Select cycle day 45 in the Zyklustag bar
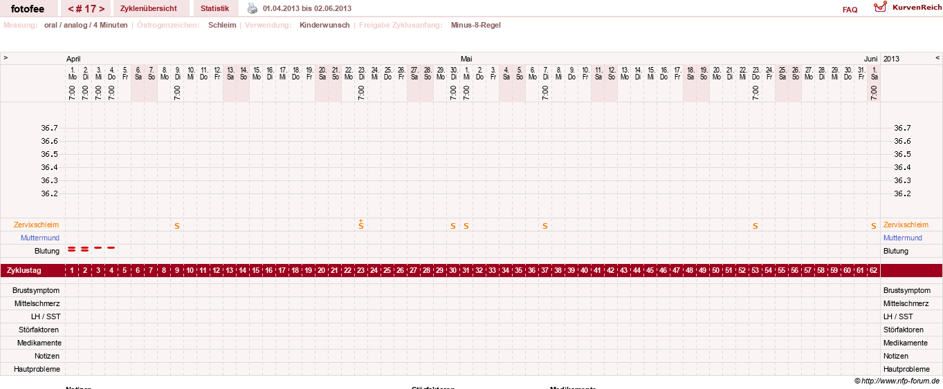Viewport: 943px width, 389px height. (650, 271)
